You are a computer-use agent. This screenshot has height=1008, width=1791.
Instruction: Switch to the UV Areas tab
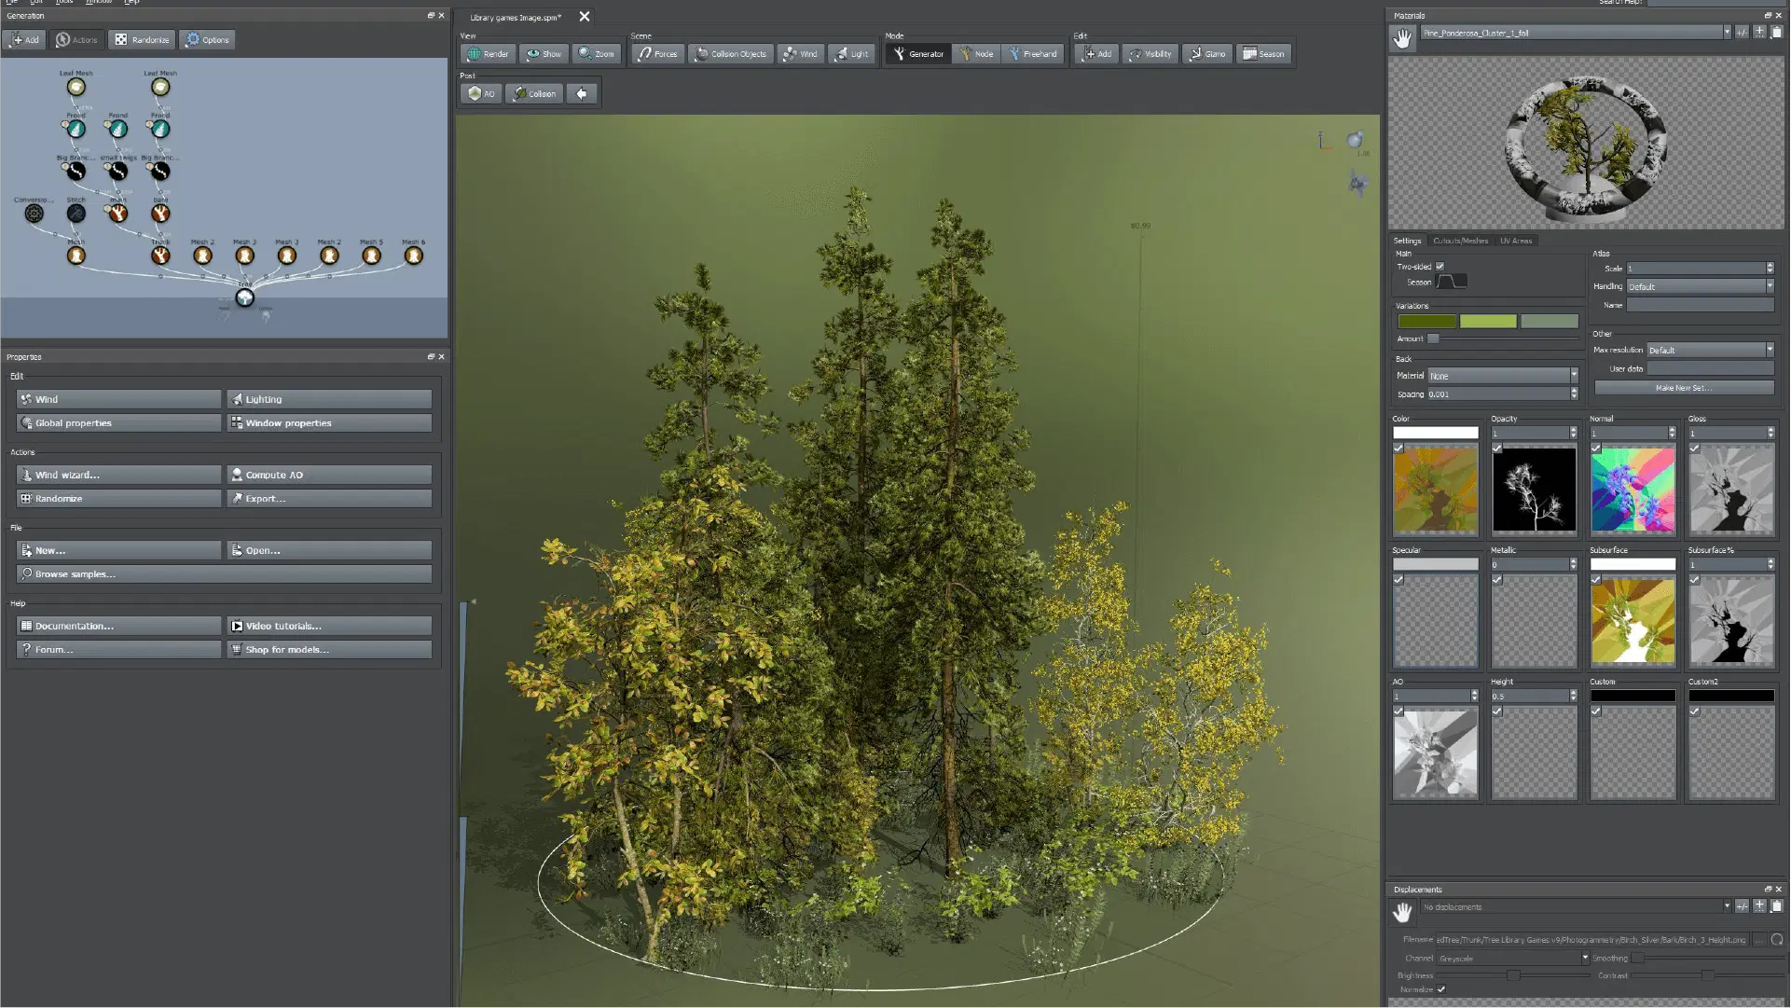pos(1516,241)
